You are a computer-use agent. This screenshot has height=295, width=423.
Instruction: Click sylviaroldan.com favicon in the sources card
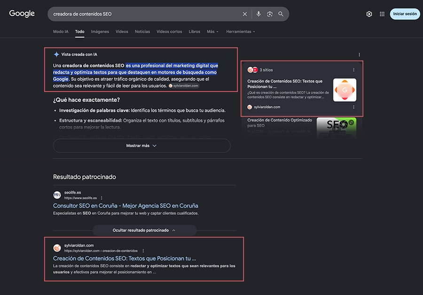(x=250, y=107)
